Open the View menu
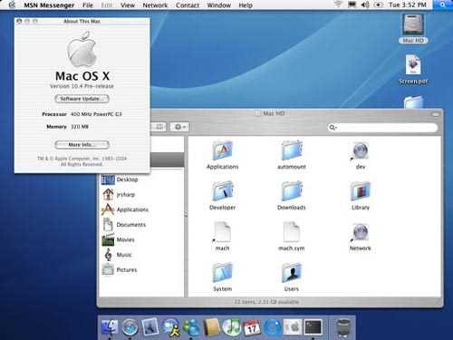Viewport: 453px width, 340px height. [x=128, y=5]
